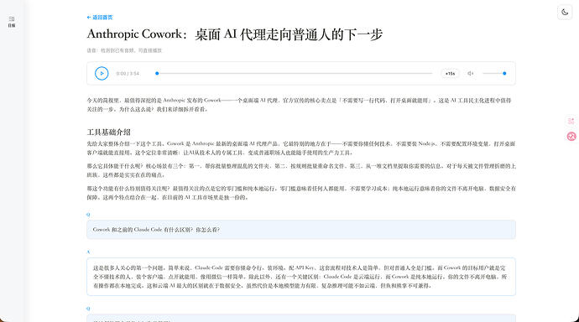Image resolution: width=579 pixels, height=322 pixels.
Task: Click the paragraph starting 先给大家整体介绍
Action: [x=301, y=148]
